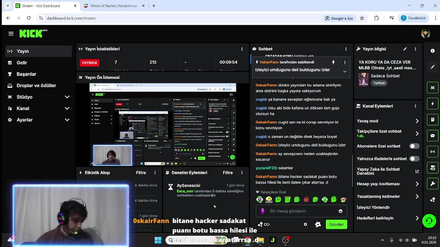Open Hesap yaşı kısıtlaması settings
The width and height of the screenshot is (440, 247).
388,184
